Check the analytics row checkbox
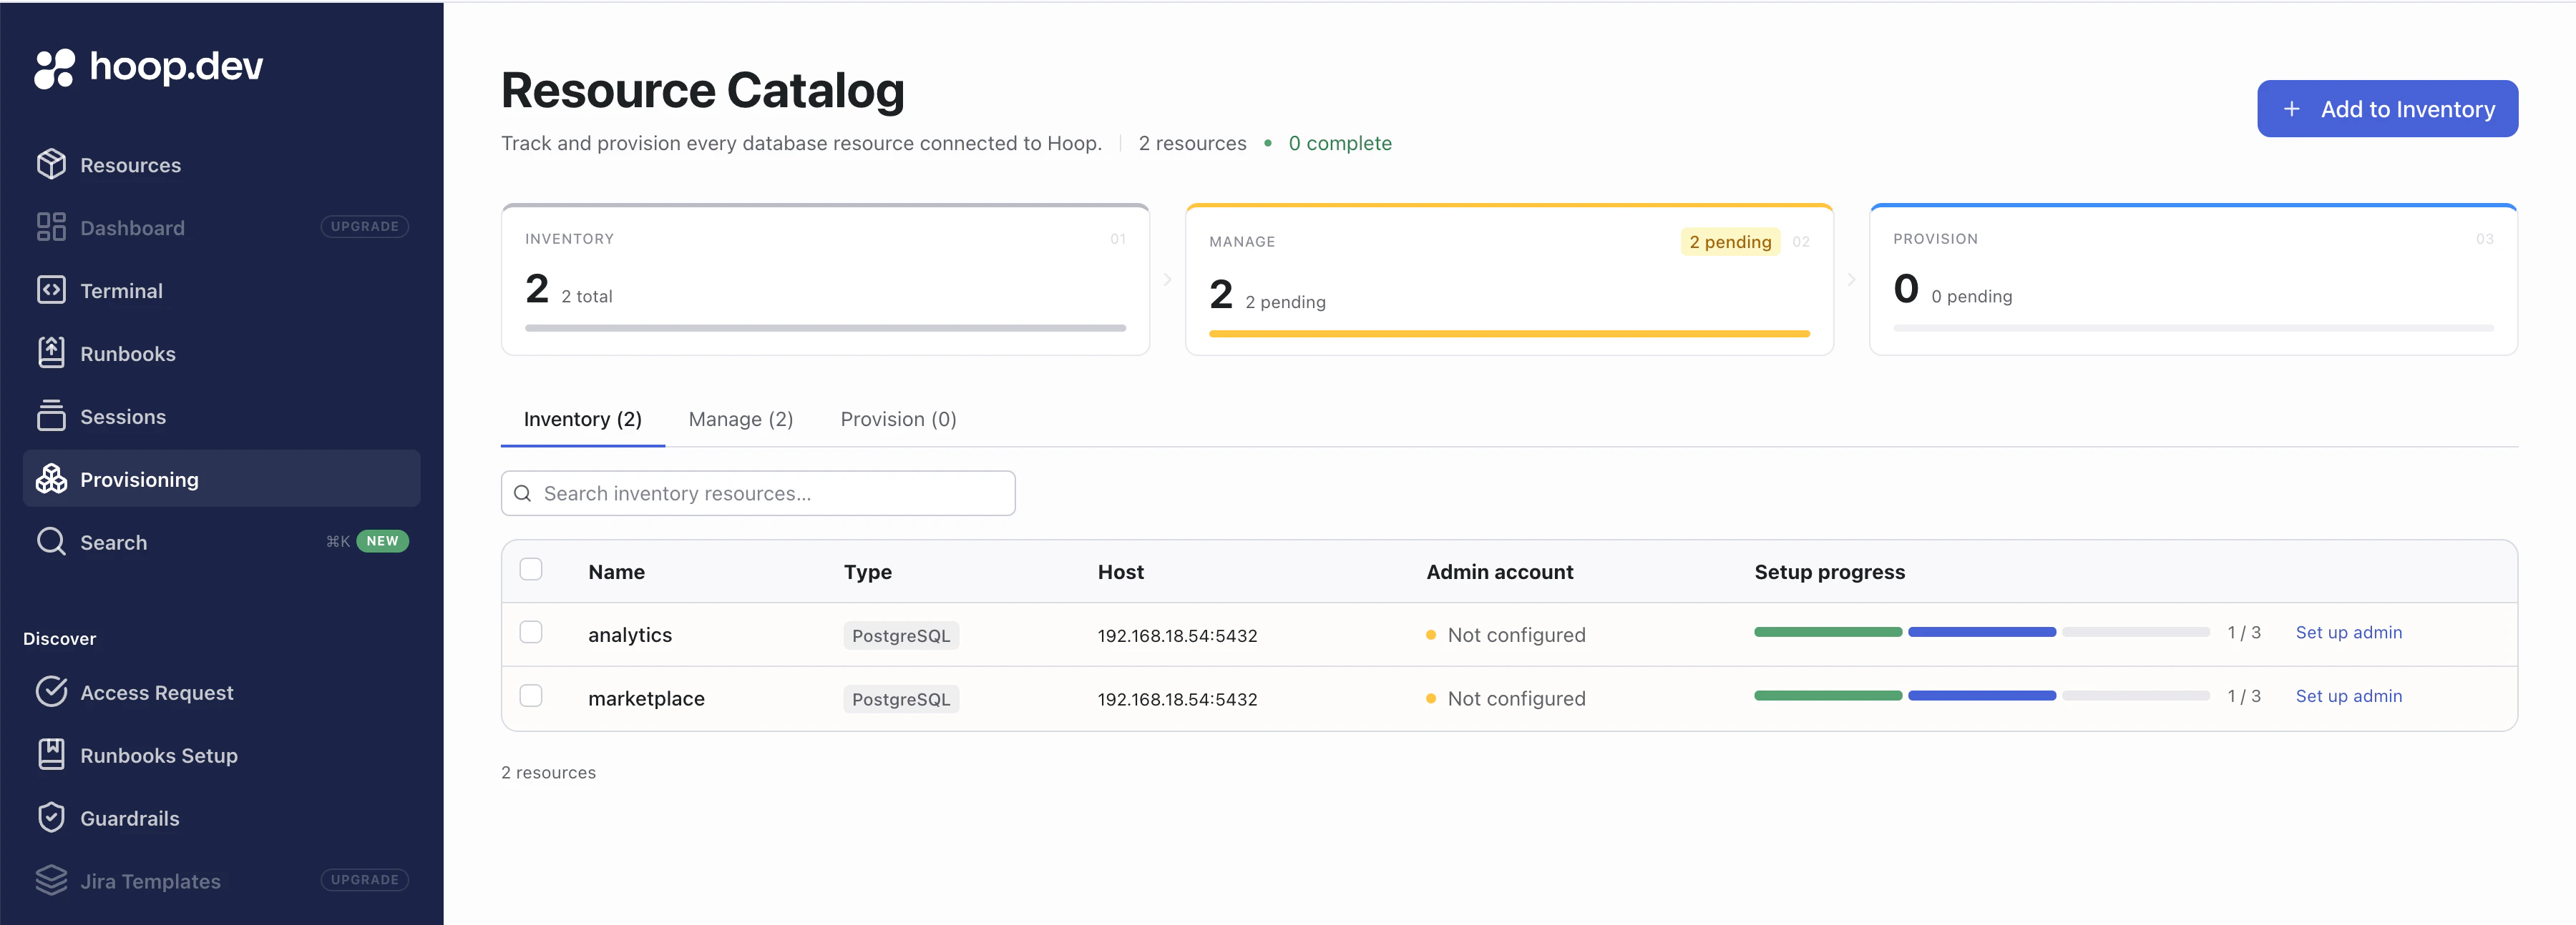 coord(531,633)
